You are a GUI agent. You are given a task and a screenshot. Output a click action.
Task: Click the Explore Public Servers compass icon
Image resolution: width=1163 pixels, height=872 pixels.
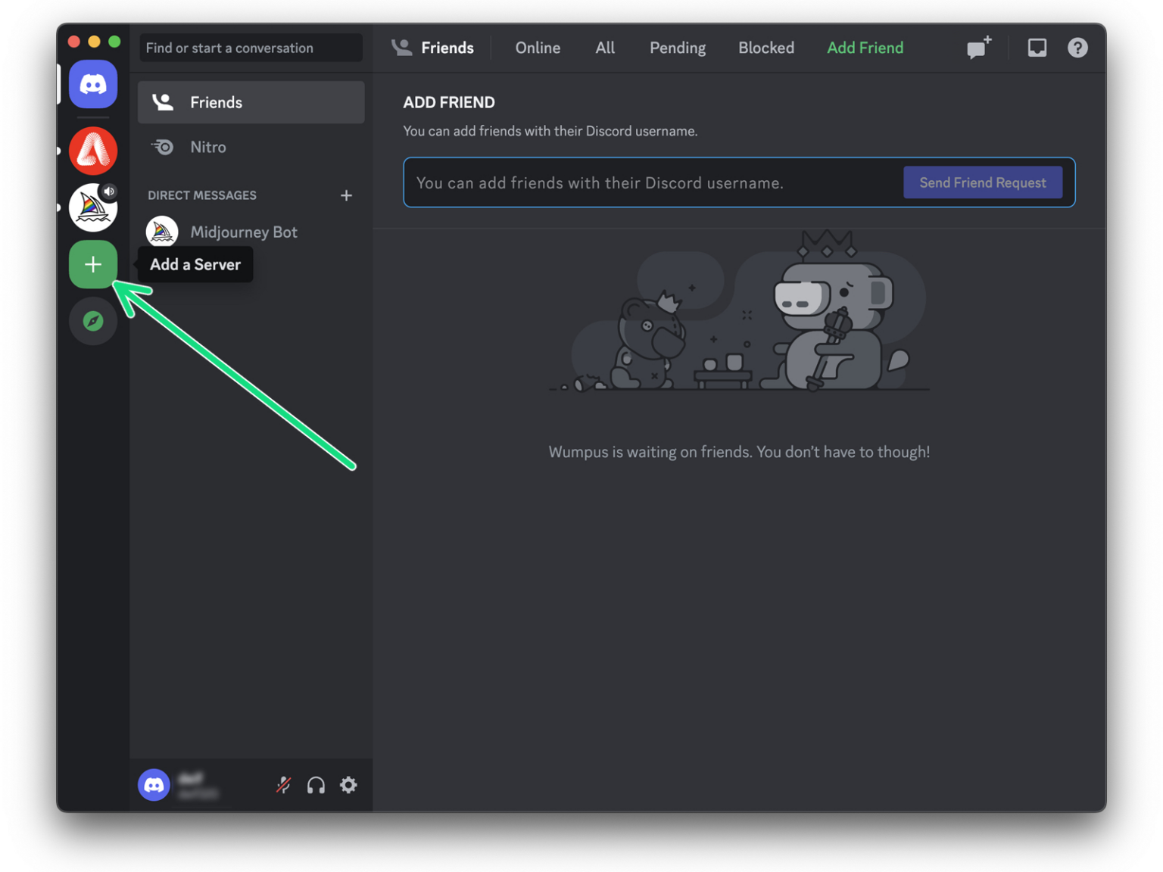click(x=93, y=321)
